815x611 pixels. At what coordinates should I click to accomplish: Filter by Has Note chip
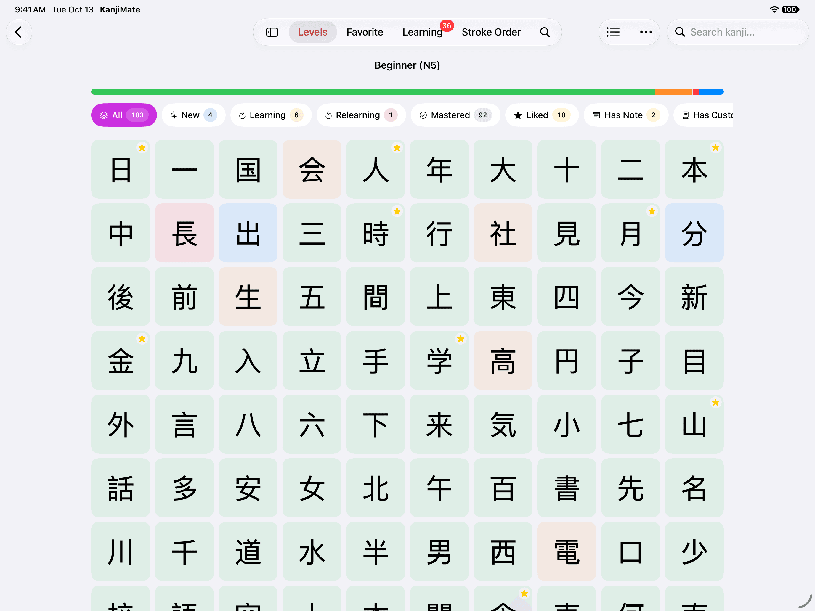pos(626,115)
